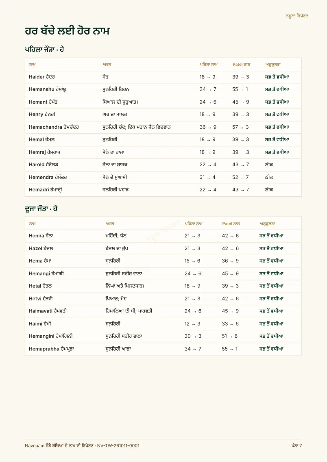The width and height of the screenshot is (327, 462).
Task: Click the 'ਅਨੁਕੂਲਤਾ' header in the second table
Action: coord(267,224)
